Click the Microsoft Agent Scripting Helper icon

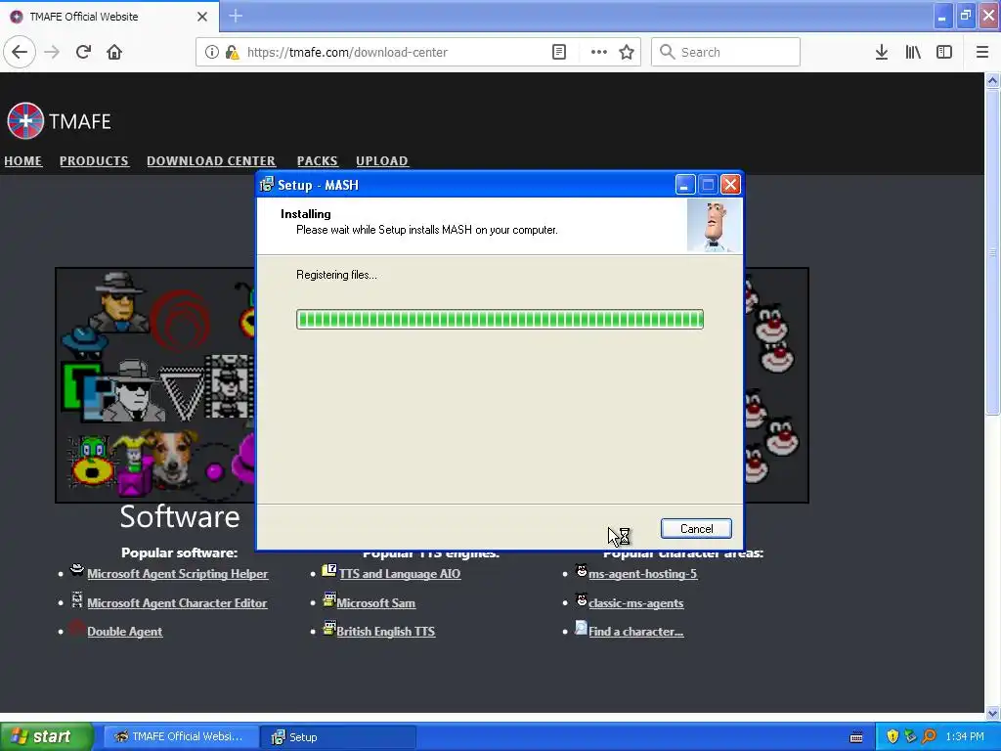point(76,570)
